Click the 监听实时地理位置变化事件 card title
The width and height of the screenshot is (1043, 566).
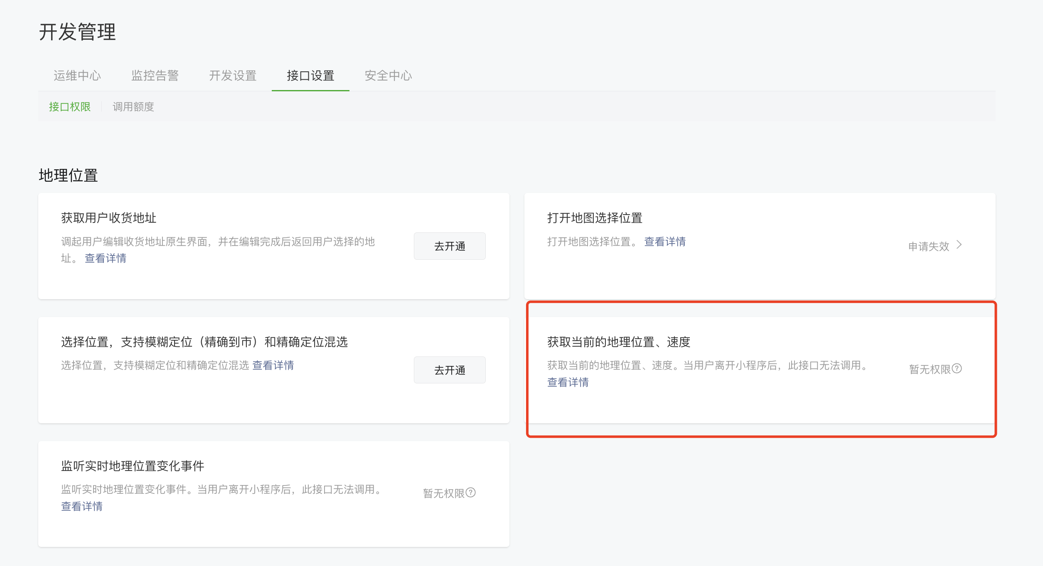[133, 466]
